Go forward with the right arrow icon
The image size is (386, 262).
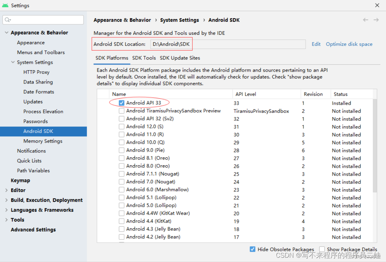coord(376,20)
